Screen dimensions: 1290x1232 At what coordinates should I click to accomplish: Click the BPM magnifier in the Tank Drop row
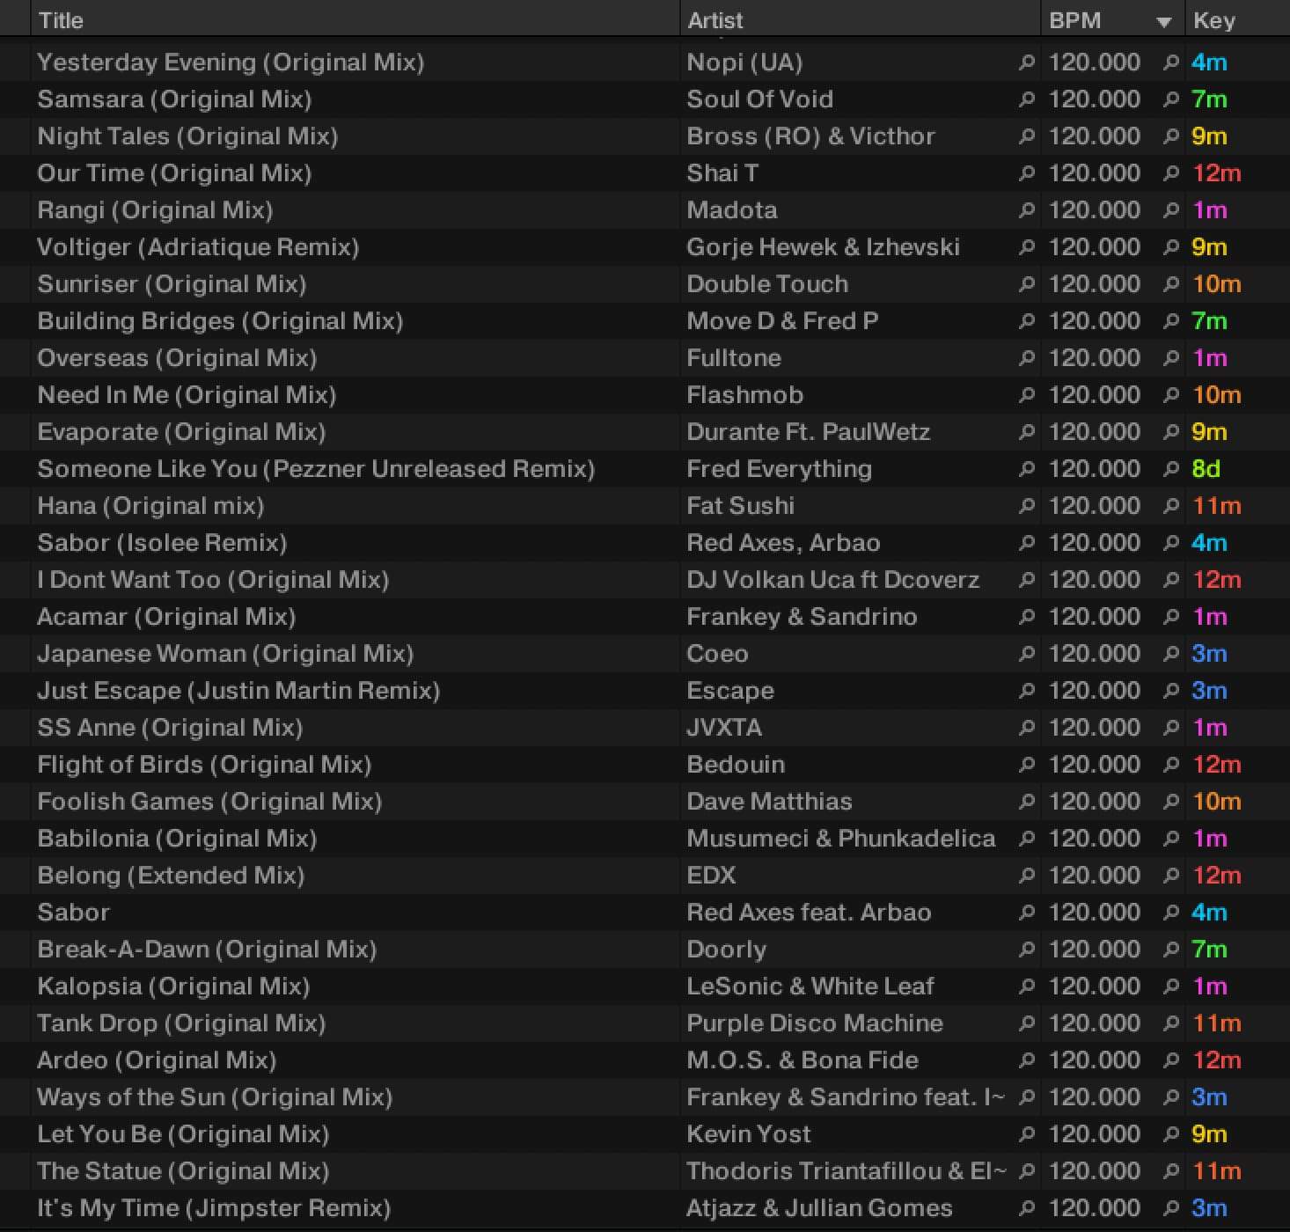tap(1170, 1023)
